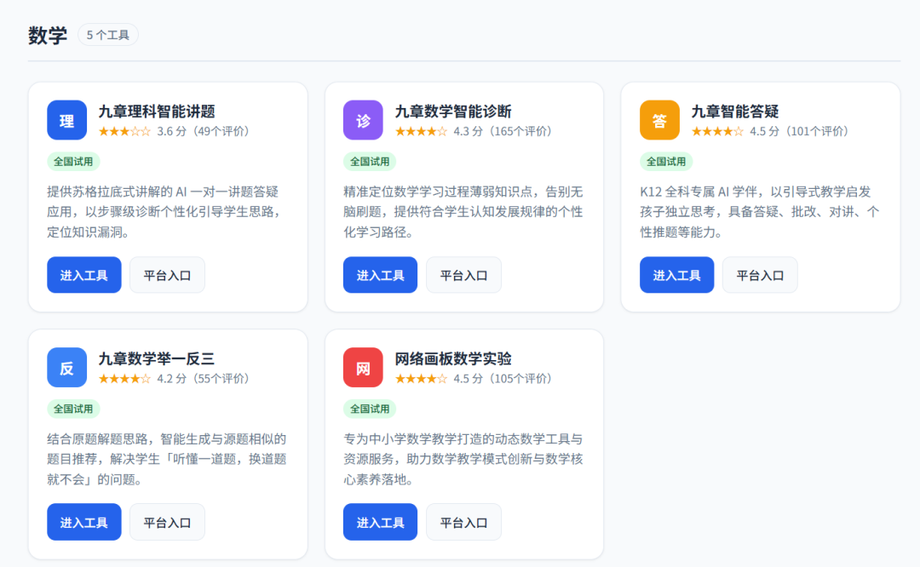Viewport: 920px width, 567px height.
Task: Select the 九章数学举一反三 title
Action: (x=157, y=358)
